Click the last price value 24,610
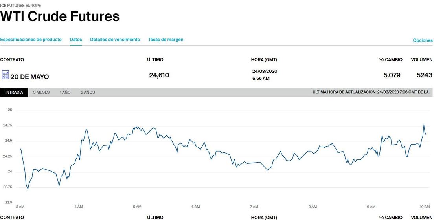The image size is (434, 220). click(159, 75)
